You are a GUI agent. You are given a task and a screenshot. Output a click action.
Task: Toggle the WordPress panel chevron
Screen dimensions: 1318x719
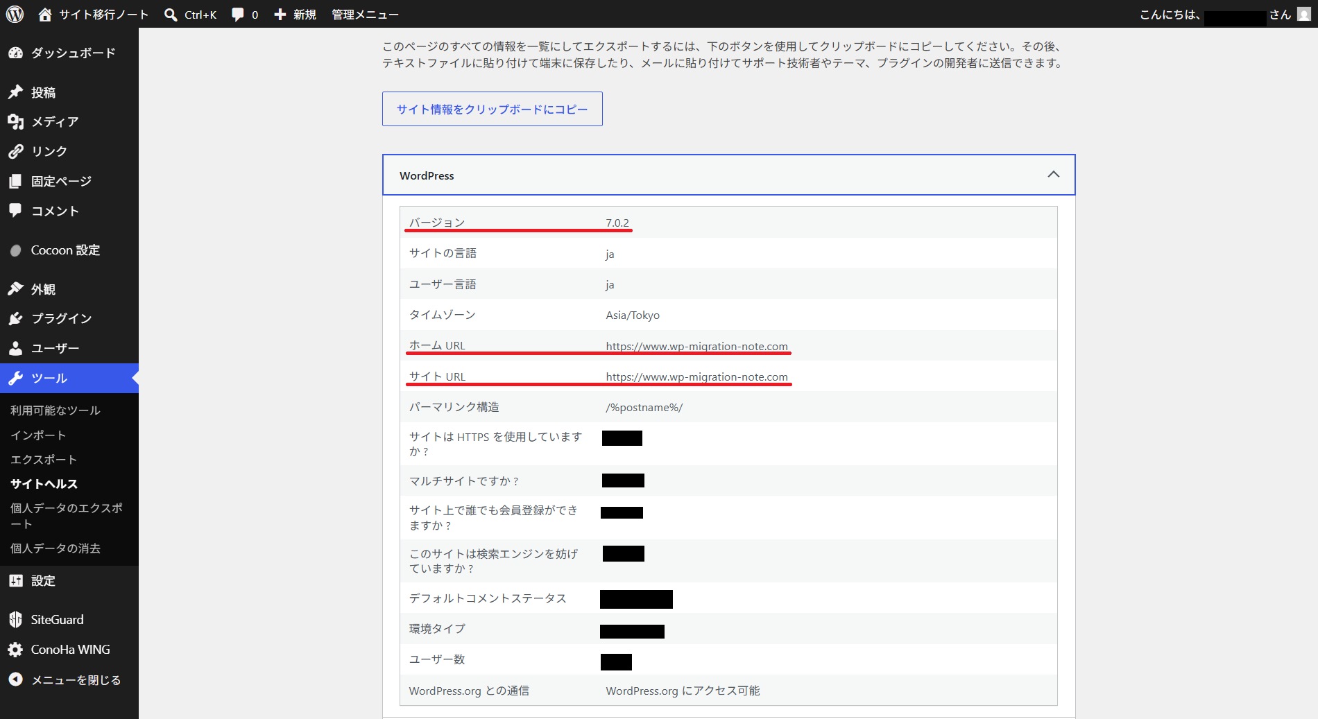[x=1053, y=175]
